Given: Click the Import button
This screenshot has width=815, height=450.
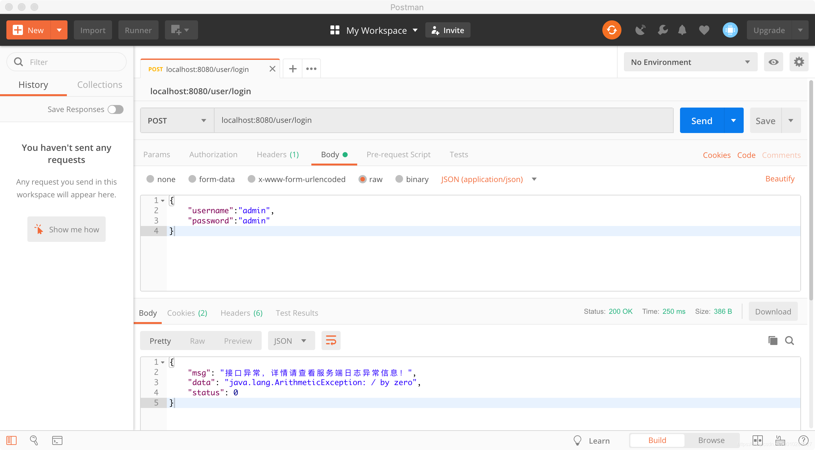Looking at the screenshot, I should pyautogui.click(x=93, y=30).
